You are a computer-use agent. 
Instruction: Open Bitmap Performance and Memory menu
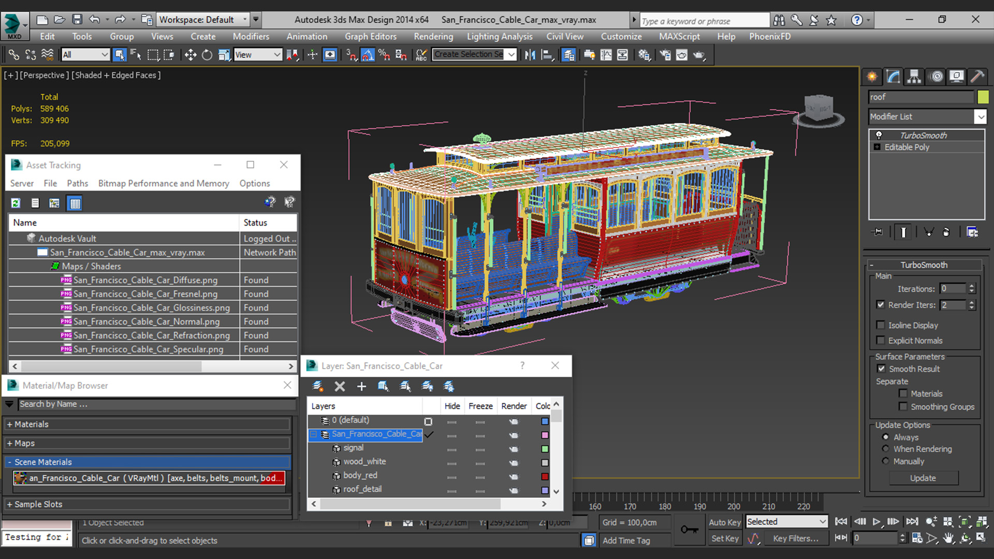tap(164, 183)
